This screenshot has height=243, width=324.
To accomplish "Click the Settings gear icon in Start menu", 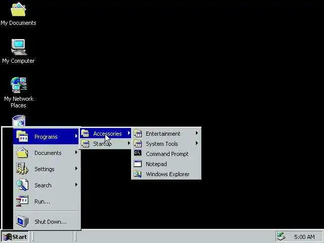I will 22,169.
